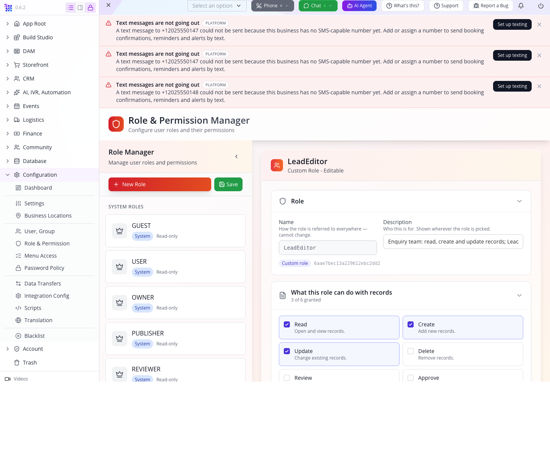
Task: Open the 'Select an option' dropdown
Action: tap(217, 6)
